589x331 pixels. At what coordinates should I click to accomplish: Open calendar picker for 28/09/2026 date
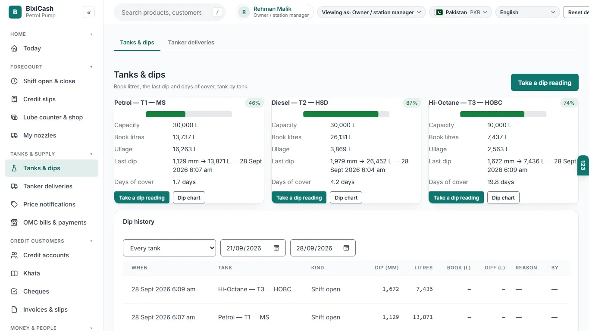[x=346, y=248]
